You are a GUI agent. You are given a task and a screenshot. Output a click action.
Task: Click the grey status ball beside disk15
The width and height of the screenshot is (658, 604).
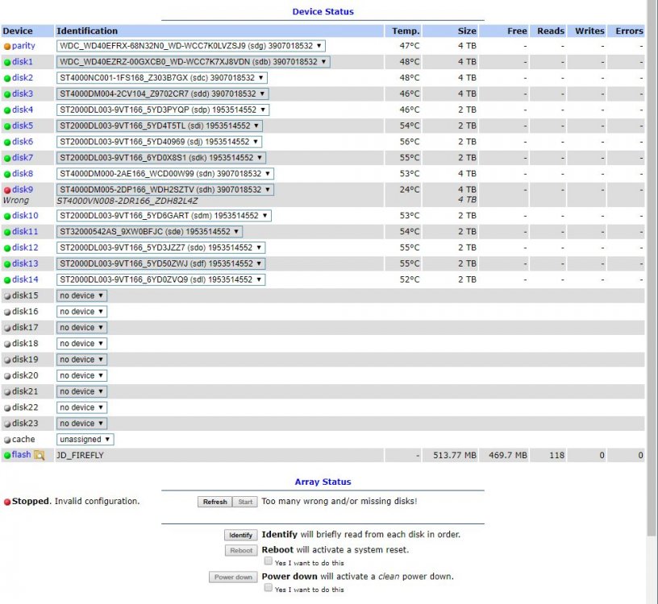click(7, 296)
